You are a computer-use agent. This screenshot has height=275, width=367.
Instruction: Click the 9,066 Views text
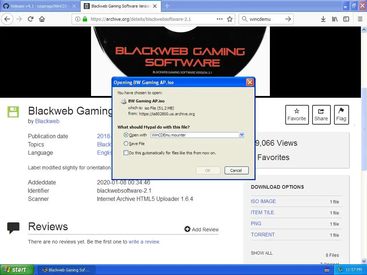click(x=276, y=143)
